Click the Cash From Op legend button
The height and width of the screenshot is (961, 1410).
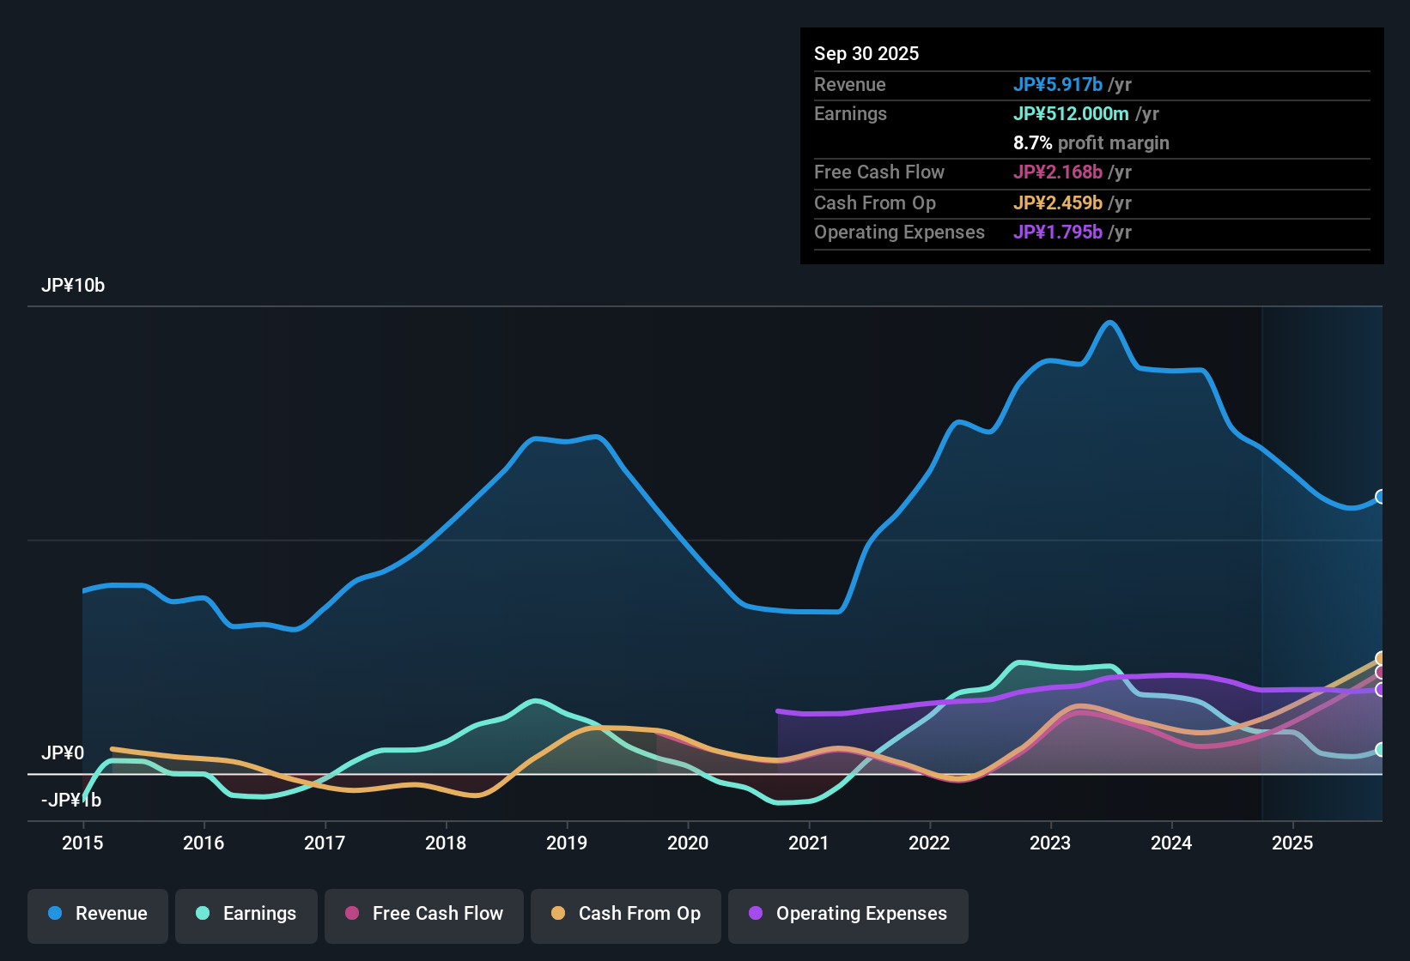pyautogui.click(x=625, y=915)
